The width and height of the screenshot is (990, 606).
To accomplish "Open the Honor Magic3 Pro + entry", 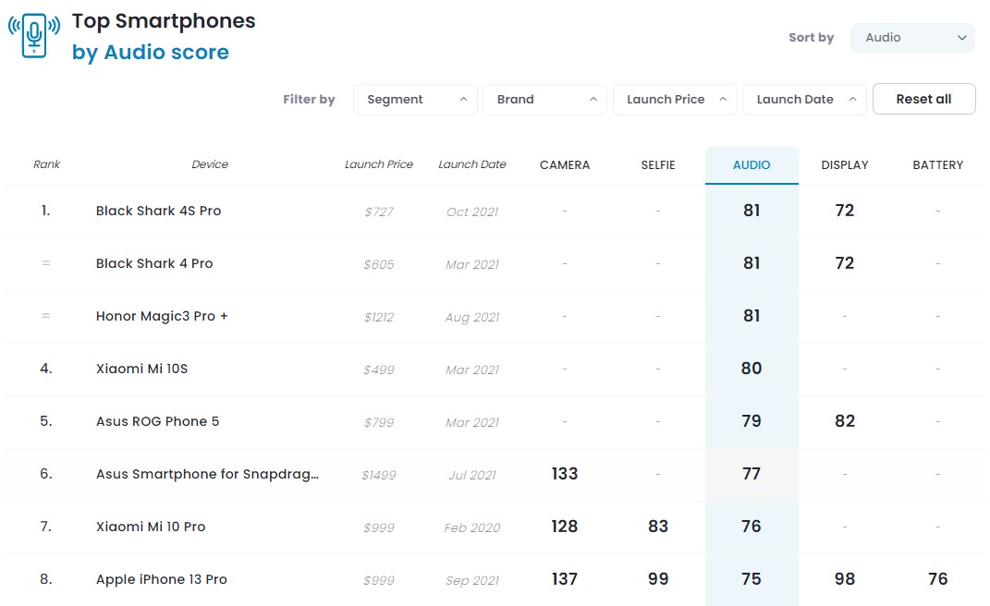I will point(162,316).
